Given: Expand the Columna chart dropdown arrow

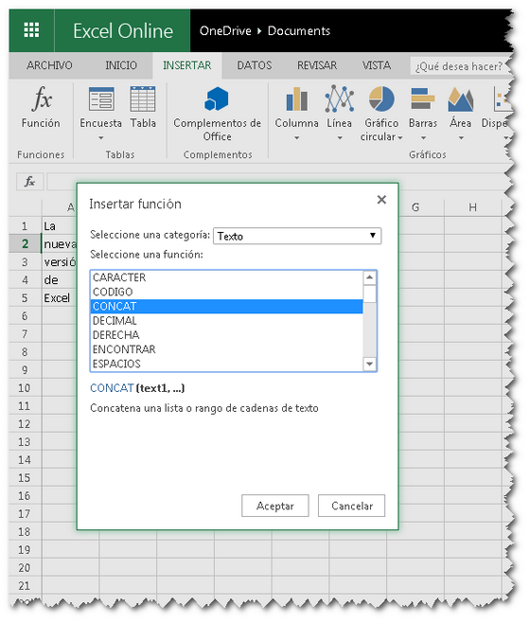Looking at the screenshot, I should pos(297,138).
